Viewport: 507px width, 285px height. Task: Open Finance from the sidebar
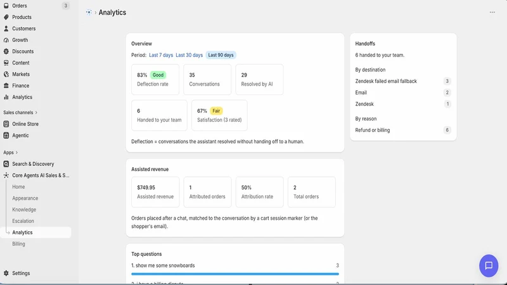click(x=21, y=85)
